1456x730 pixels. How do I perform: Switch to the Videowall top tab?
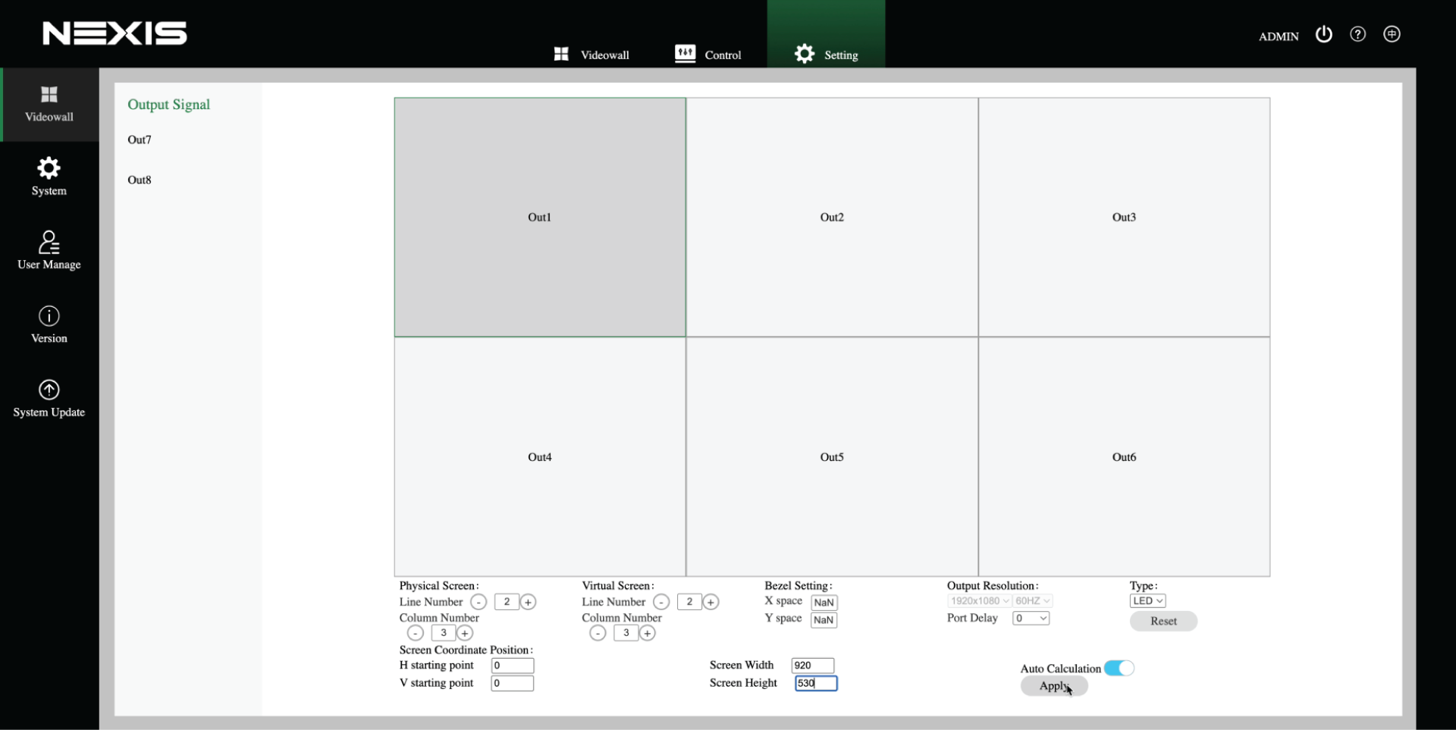pos(591,55)
